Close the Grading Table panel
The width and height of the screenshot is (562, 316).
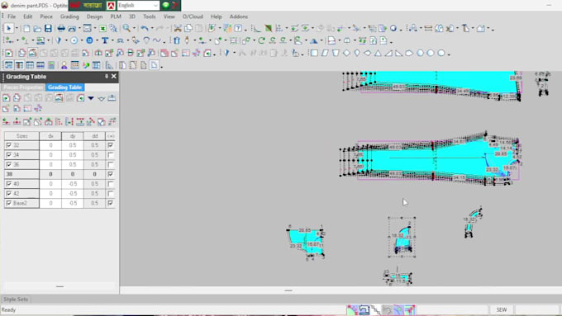coord(113,76)
